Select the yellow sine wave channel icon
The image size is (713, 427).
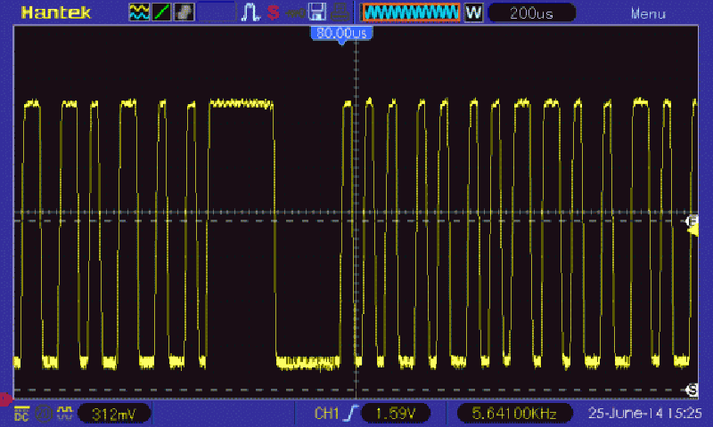click(x=140, y=12)
